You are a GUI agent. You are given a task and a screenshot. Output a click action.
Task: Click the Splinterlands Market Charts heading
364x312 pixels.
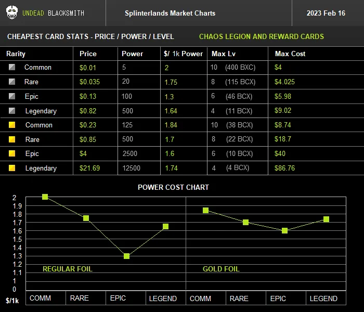(x=170, y=13)
